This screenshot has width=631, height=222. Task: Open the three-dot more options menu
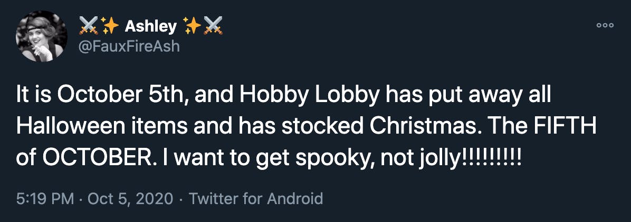coord(605,25)
